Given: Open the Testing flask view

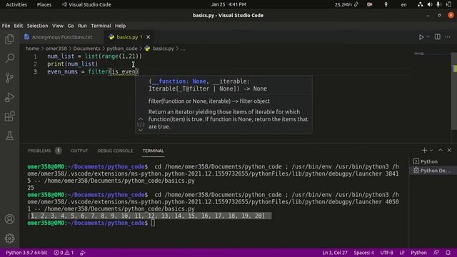Looking at the screenshot, I should point(9,136).
